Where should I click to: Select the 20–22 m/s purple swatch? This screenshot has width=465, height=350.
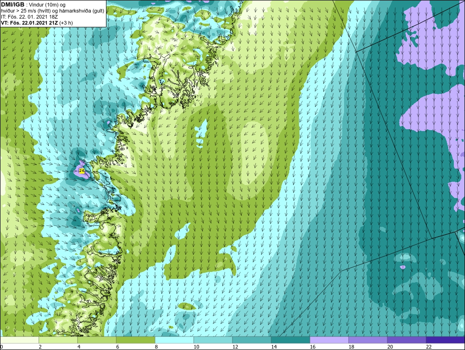point(407,340)
